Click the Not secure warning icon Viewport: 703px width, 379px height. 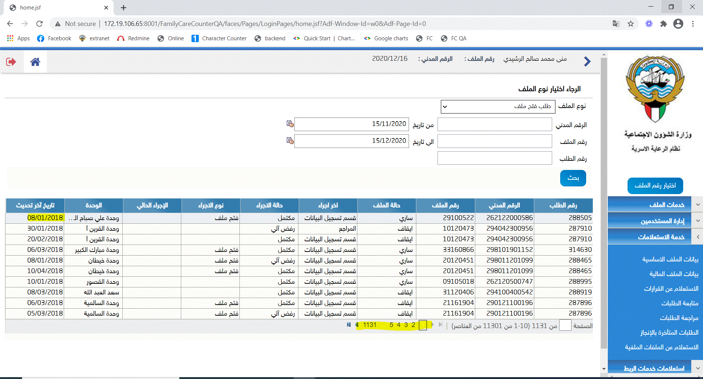[57, 24]
